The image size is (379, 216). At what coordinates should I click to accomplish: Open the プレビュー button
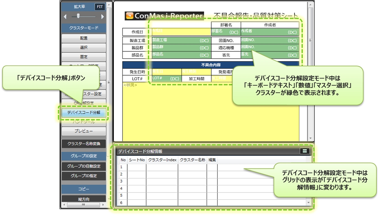(84, 131)
